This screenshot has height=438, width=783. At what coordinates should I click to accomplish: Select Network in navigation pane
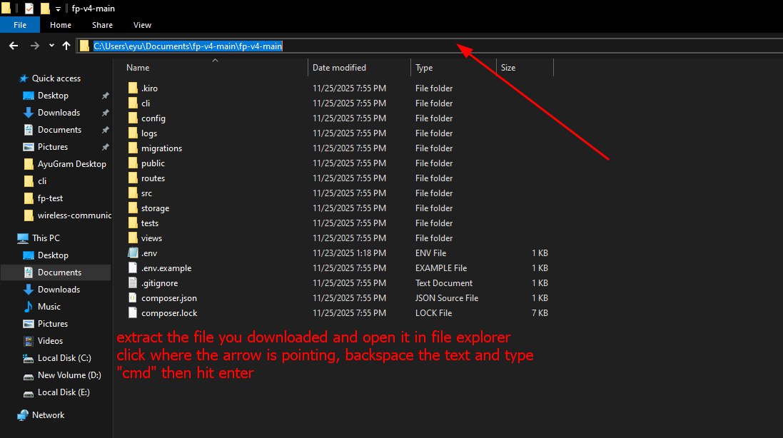coord(48,415)
